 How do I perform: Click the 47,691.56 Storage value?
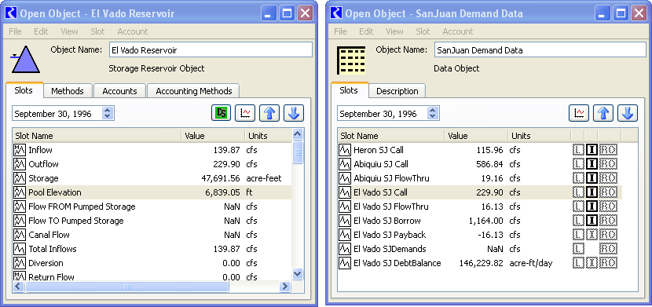[x=221, y=178]
